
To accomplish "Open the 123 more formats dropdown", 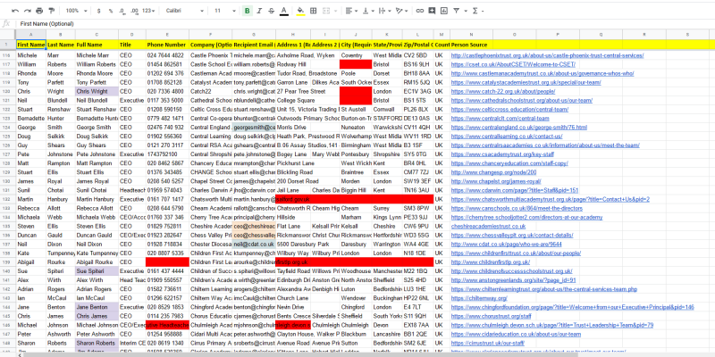I will 148,11.
